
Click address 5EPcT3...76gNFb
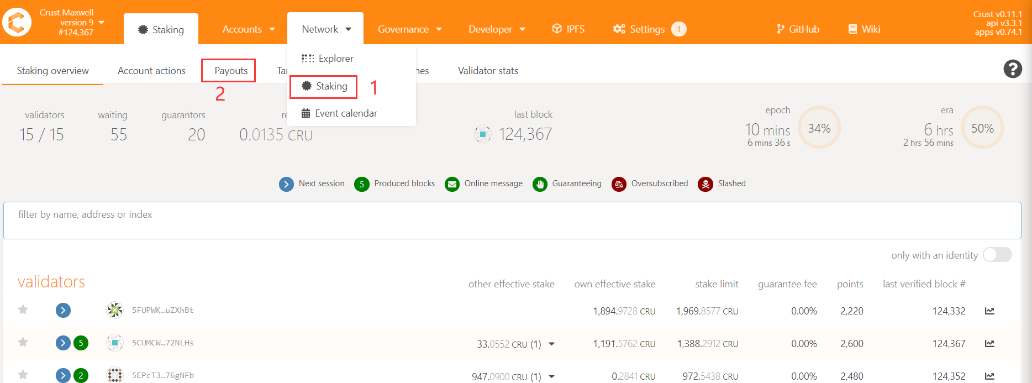click(163, 375)
